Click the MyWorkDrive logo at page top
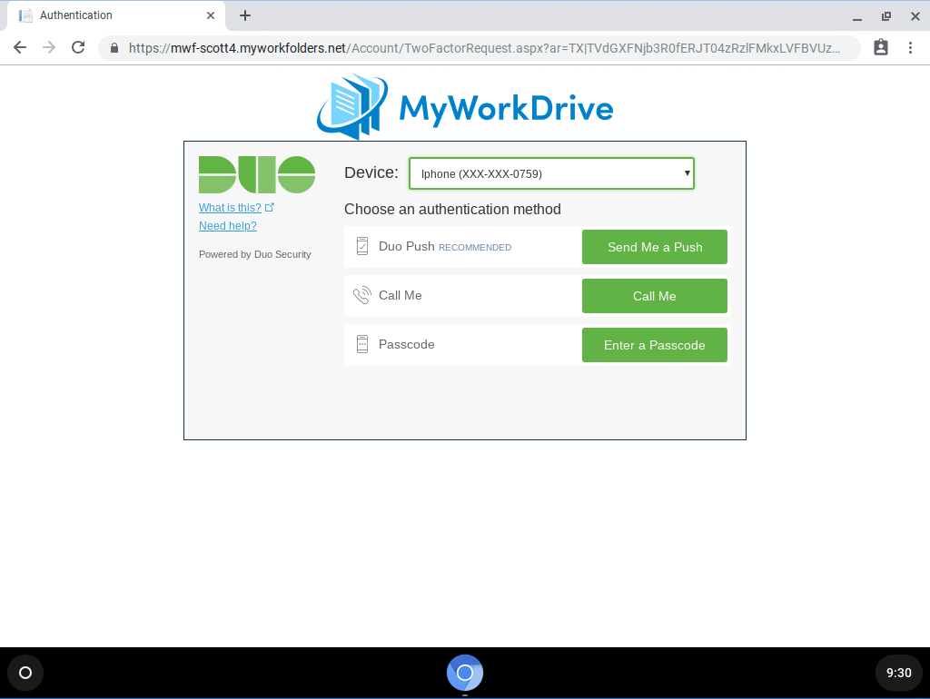Image resolution: width=930 pixels, height=699 pixels. click(465, 106)
